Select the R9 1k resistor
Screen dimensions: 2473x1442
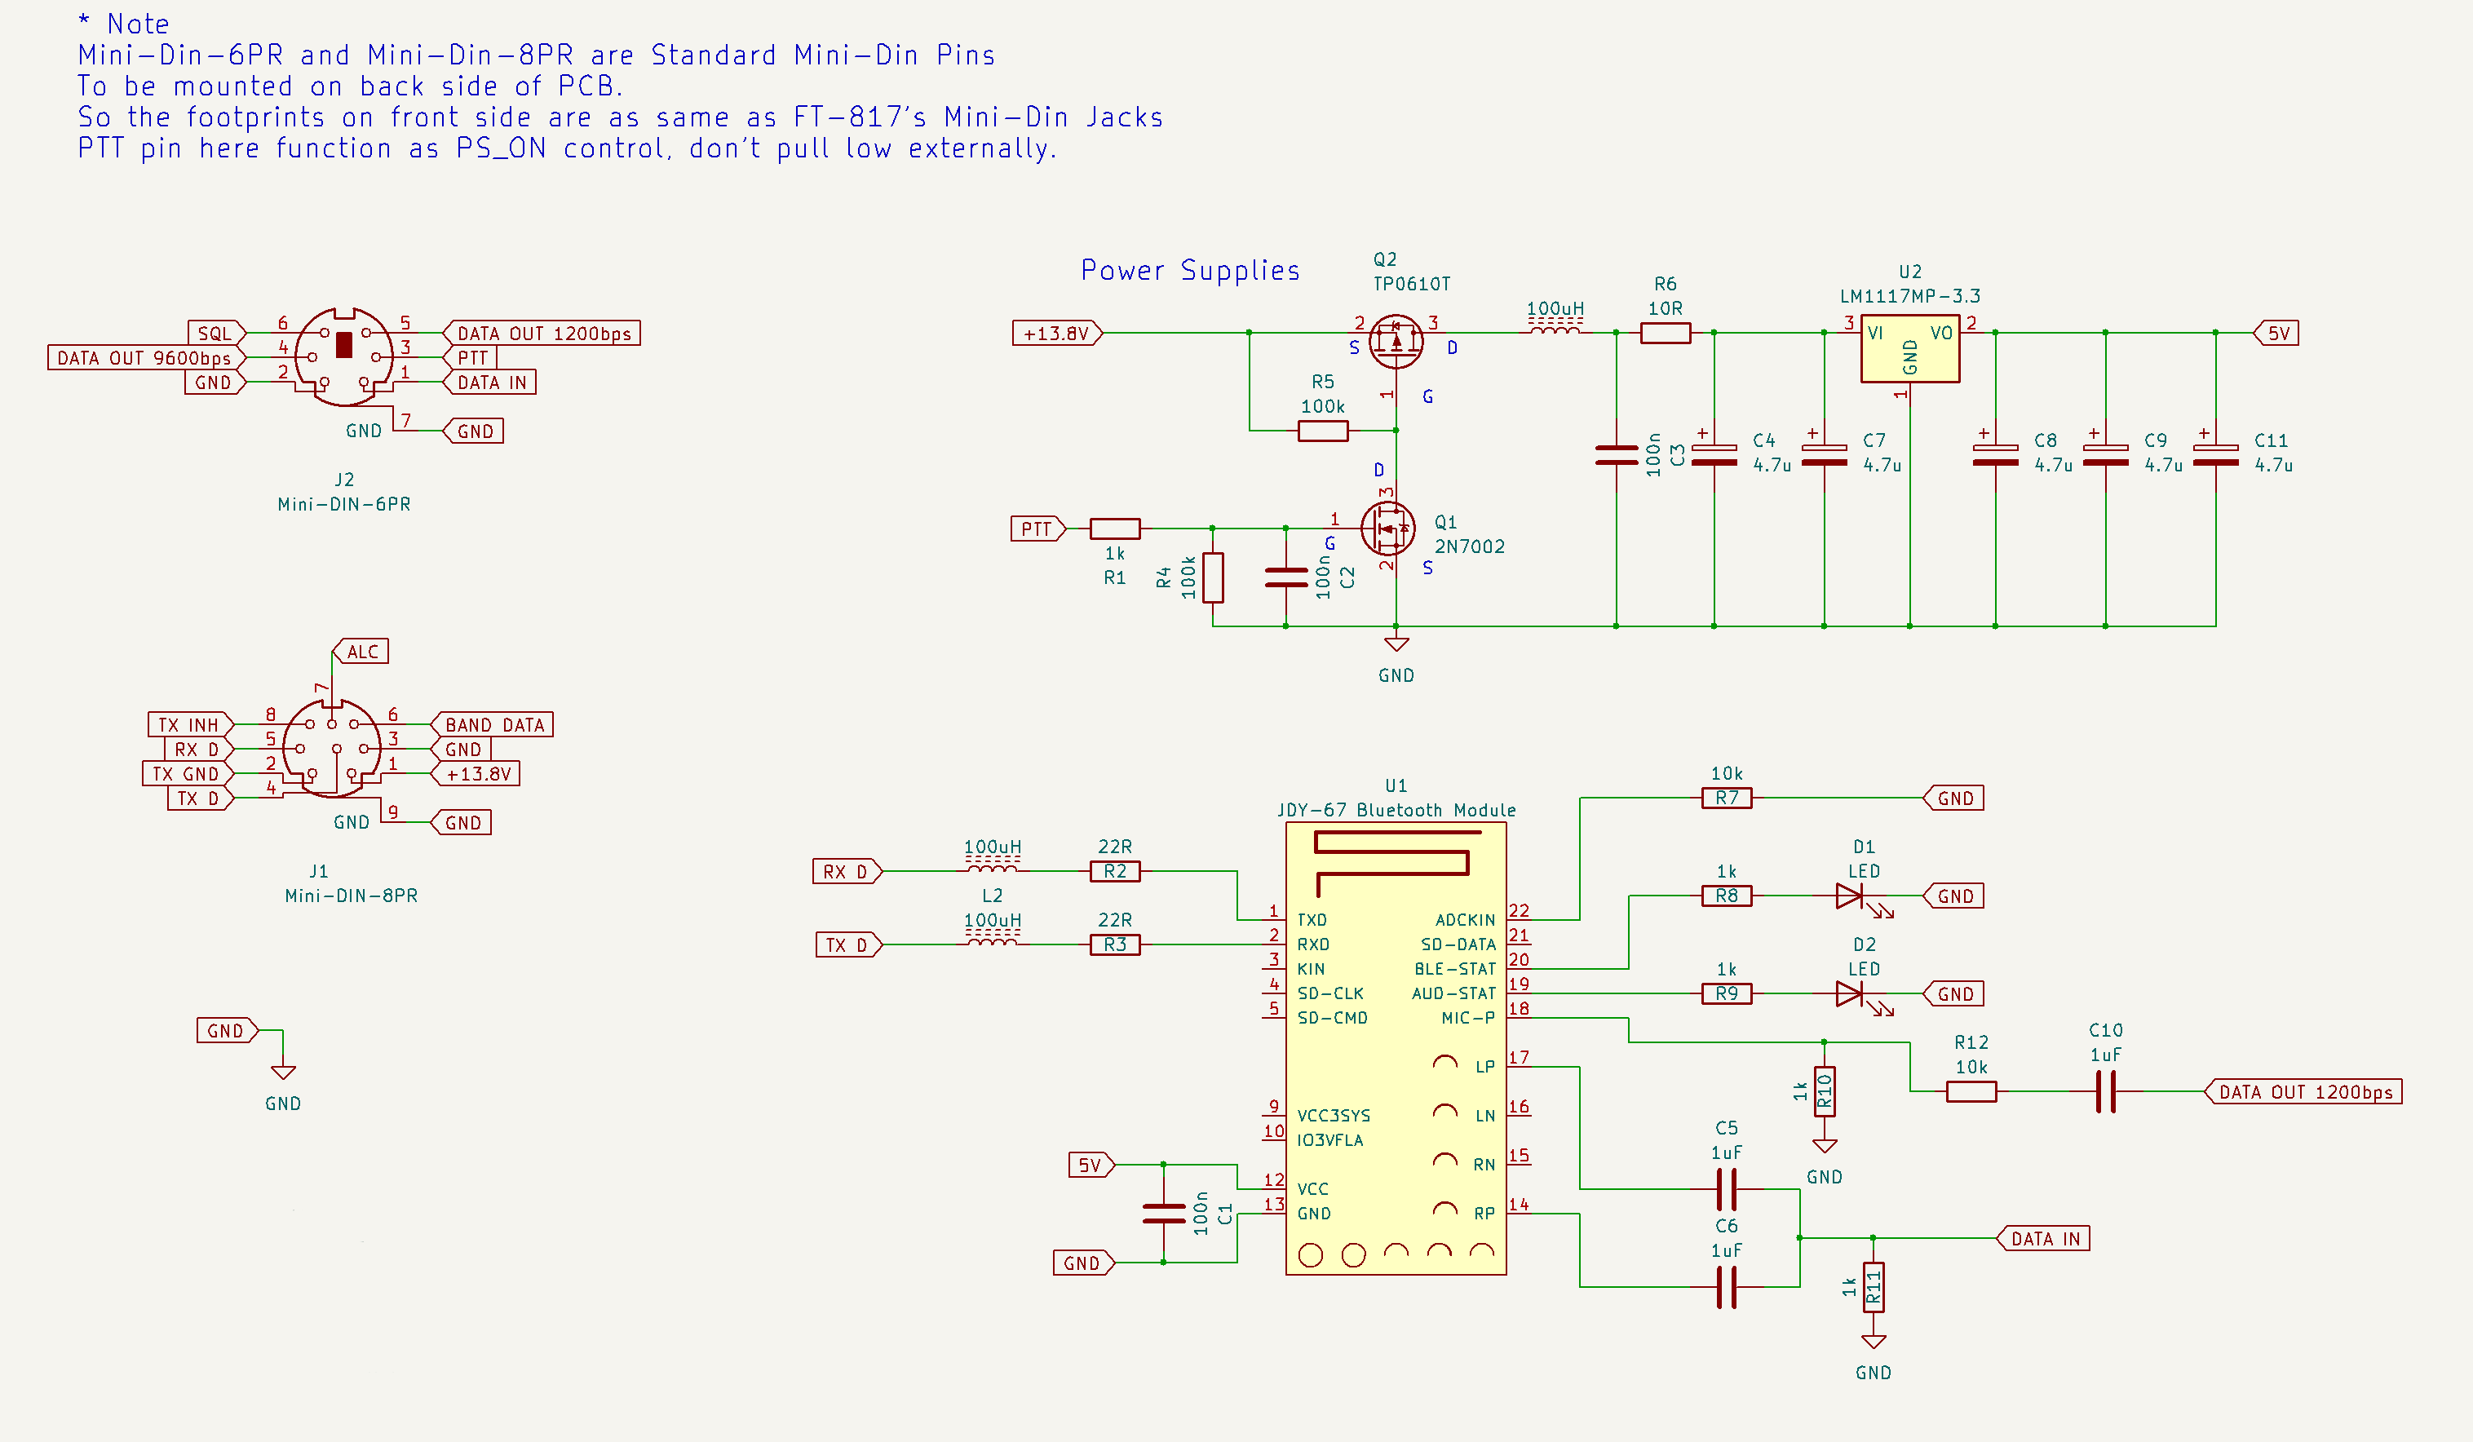pyautogui.click(x=1726, y=993)
